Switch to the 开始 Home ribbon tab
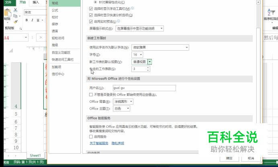Image resolution: width=278 pixels, height=167 pixels. (x=22, y=2)
